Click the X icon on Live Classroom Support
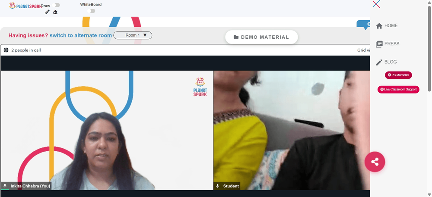This screenshot has height=197, width=432. (x=382, y=89)
